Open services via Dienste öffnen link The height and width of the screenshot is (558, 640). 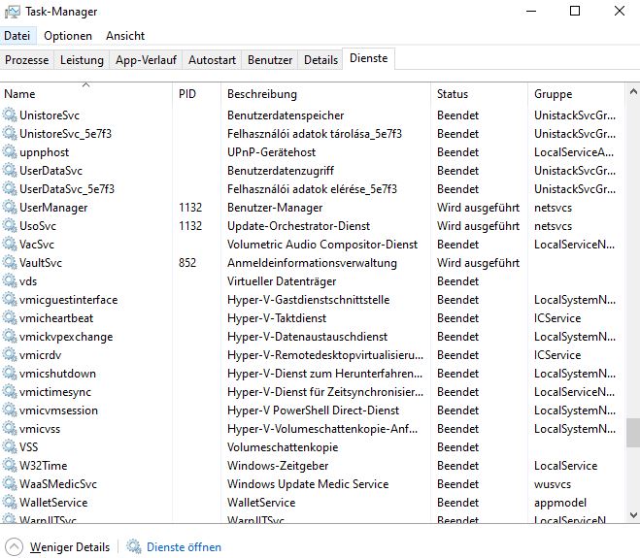click(184, 547)
